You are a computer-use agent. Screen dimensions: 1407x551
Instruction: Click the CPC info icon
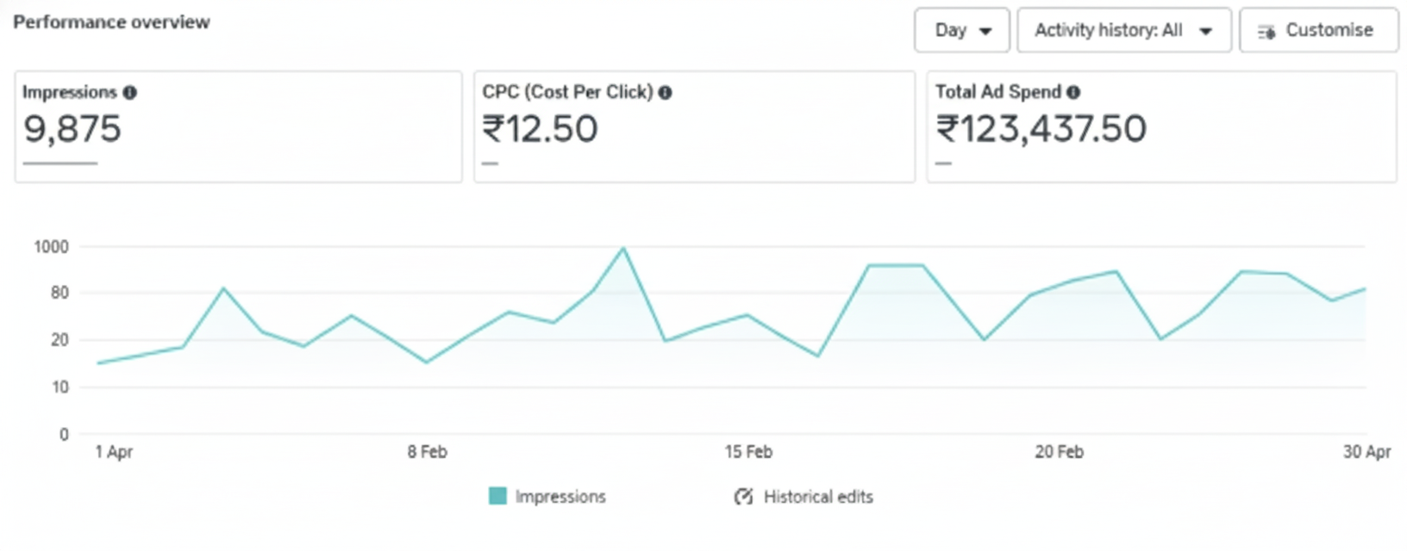pyautogui.click(x=665, y=92)
